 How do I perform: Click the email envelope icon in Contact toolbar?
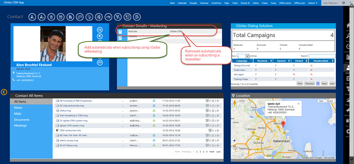[x=80, y=17]
